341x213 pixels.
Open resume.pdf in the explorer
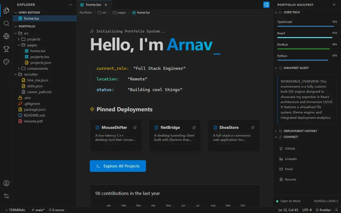click(x=45, y=121)
